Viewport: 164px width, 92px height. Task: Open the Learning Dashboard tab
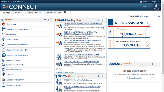(54, 13)
